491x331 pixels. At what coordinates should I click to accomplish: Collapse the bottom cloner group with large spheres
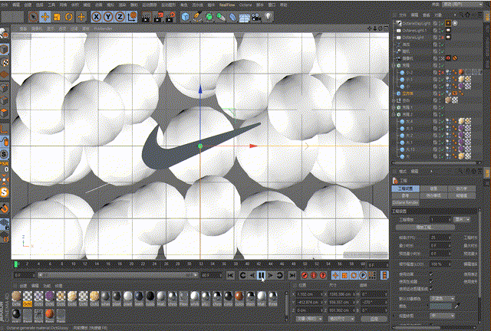(x=394, y=114)
